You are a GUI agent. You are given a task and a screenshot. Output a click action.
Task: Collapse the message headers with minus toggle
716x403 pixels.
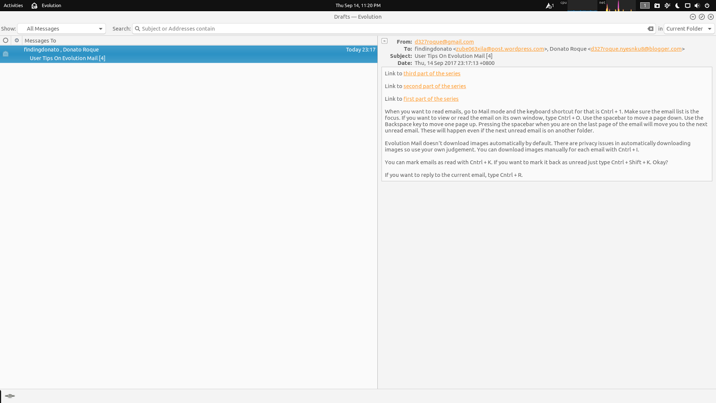coord(384,41)
